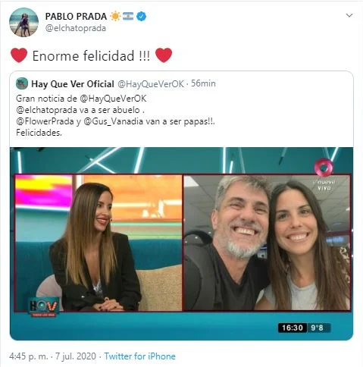Click the @HayQueVerOK mention in the tweet text
363x367 pixels.
[113, 99]
